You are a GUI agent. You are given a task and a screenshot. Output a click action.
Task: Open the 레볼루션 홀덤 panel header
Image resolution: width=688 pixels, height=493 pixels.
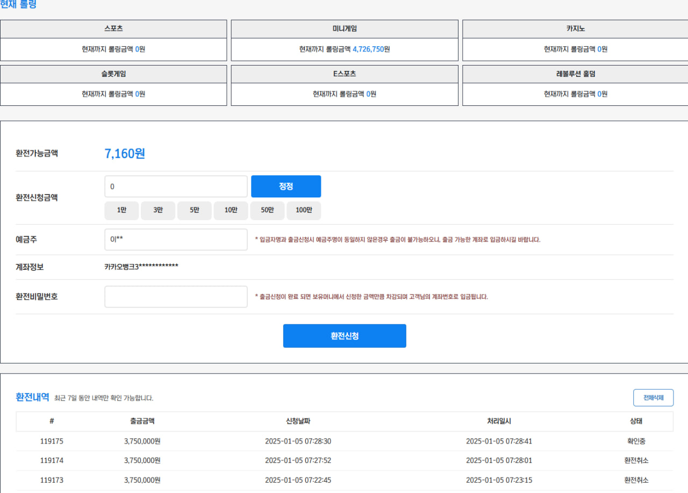tap(575, 74)
